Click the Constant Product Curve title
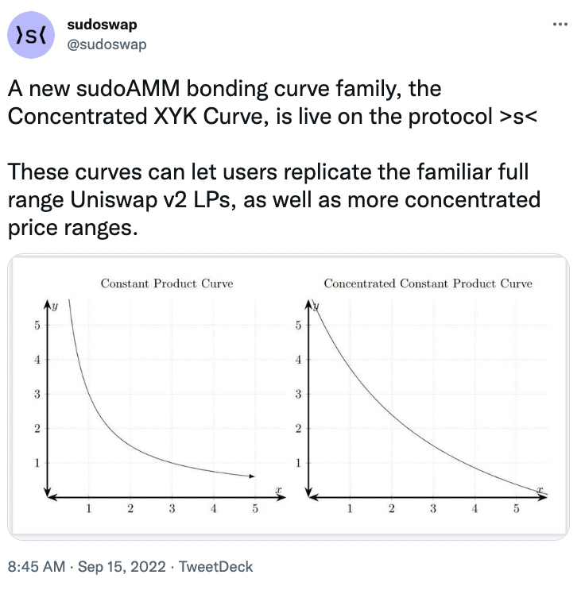 [167, 283]
